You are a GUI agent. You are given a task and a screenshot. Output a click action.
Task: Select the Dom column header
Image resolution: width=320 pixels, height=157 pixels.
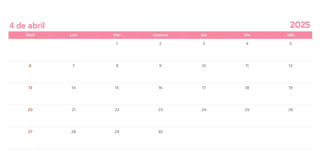tap(30, 35)
